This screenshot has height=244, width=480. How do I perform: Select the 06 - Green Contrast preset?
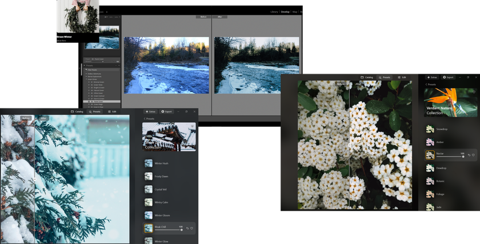(x=97, y=96)
